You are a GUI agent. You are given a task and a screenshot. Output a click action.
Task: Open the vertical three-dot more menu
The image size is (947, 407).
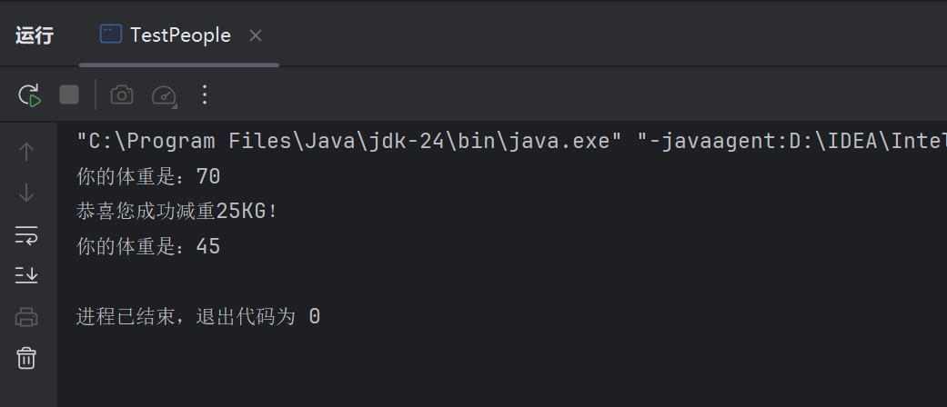pyautogui.click(x=204, y=94)
